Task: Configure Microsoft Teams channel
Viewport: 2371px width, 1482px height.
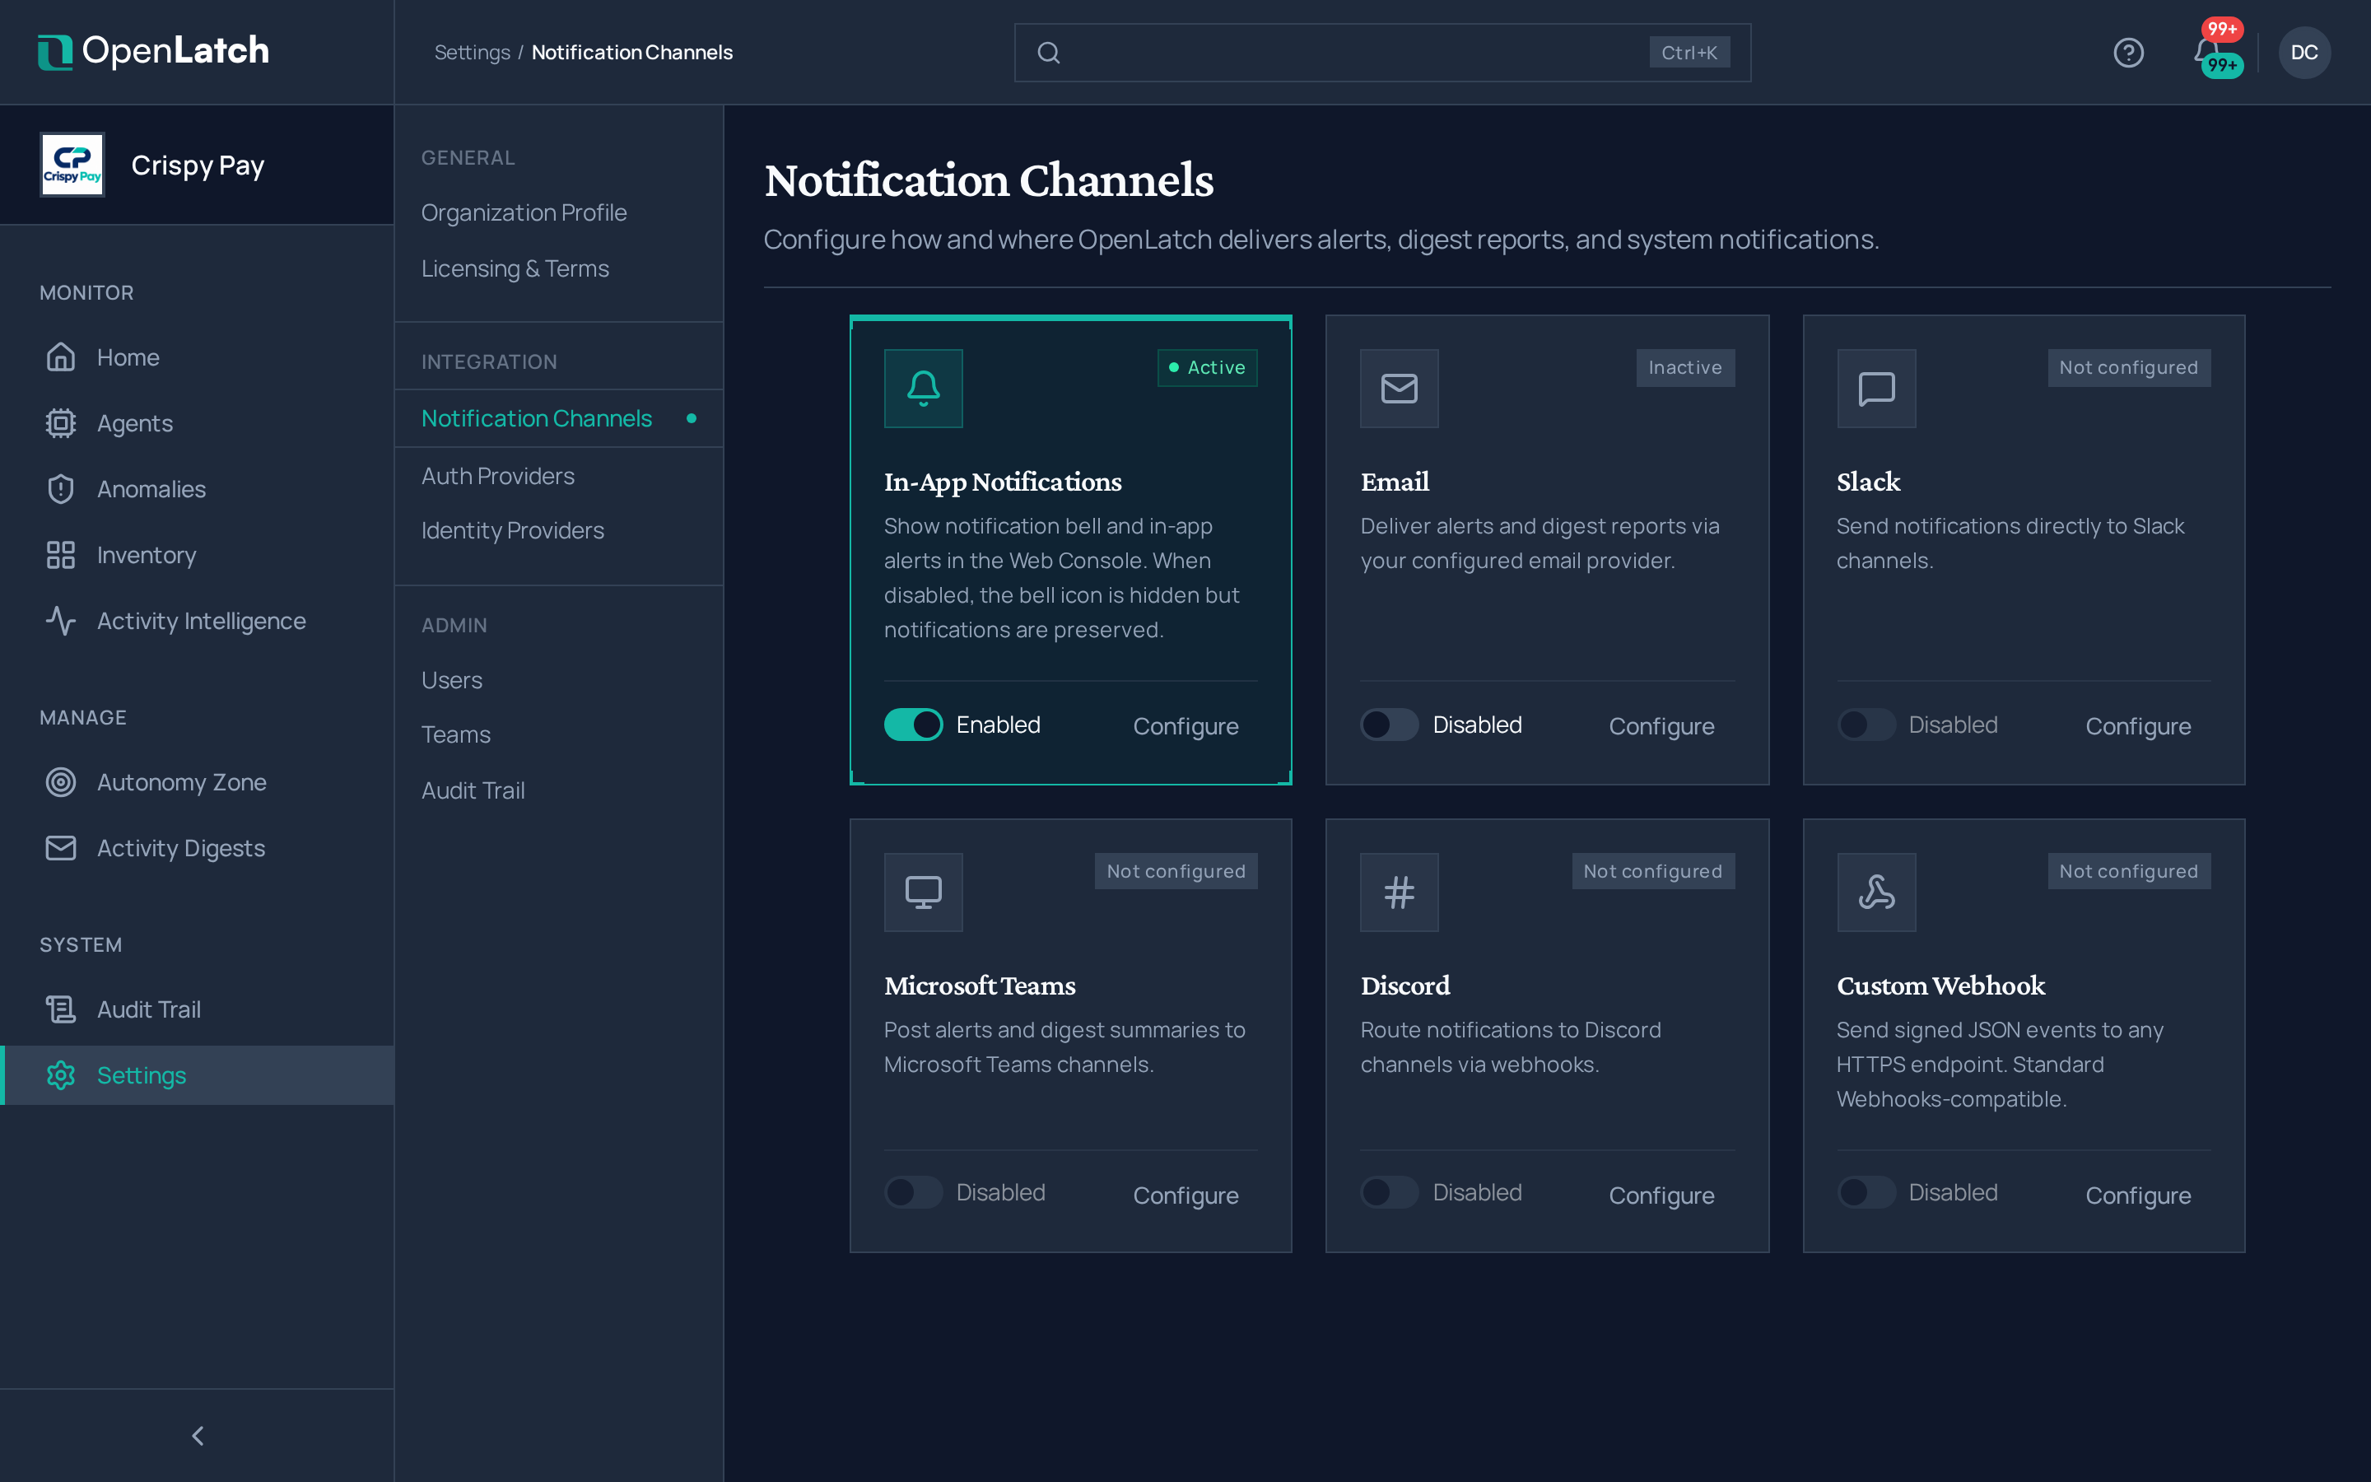Action: tap(1185, 1195)
